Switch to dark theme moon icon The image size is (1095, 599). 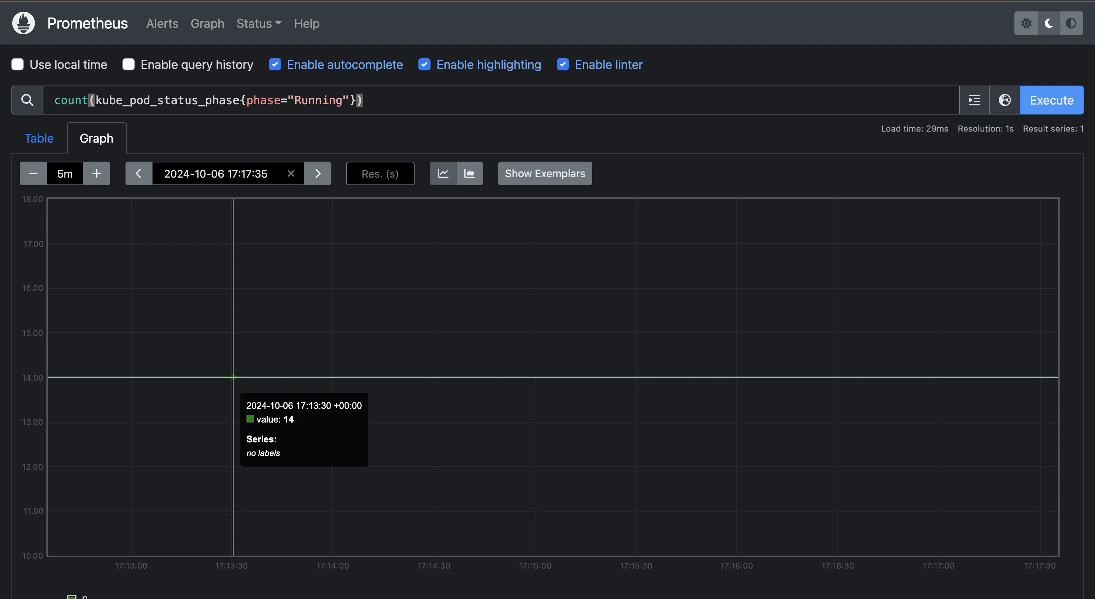1049,23
